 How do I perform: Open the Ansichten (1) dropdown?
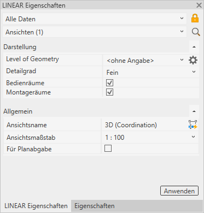click(95, 32)
